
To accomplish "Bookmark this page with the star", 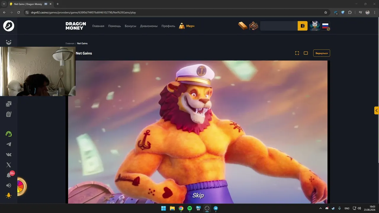I will point(326,12).
